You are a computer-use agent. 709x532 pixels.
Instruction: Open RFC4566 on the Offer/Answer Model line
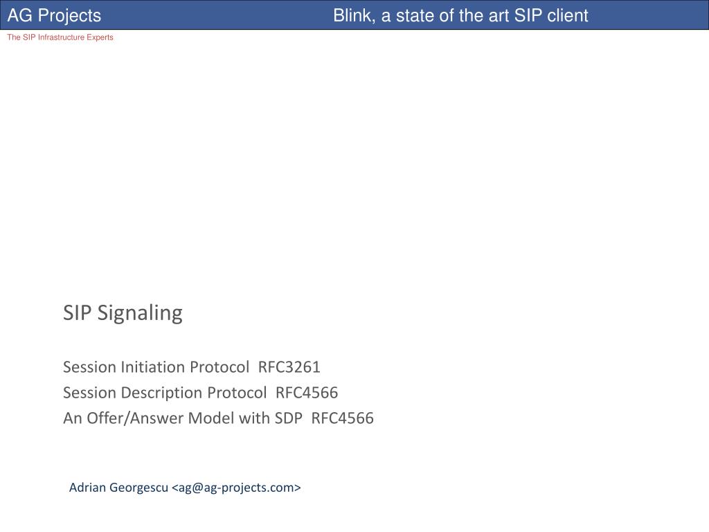click(342, 418)
